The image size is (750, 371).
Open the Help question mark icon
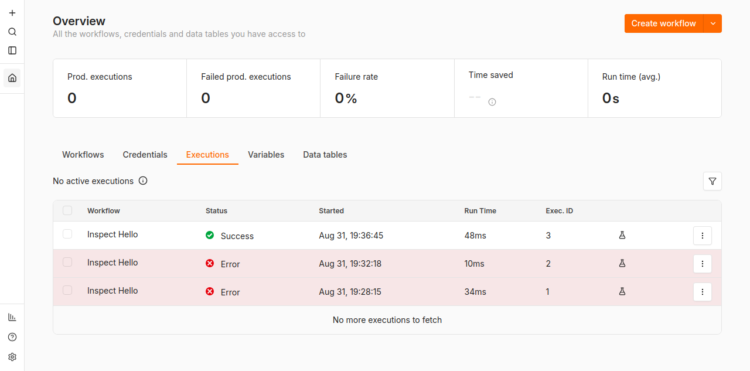pyautogui.click(x=12, y=337)
